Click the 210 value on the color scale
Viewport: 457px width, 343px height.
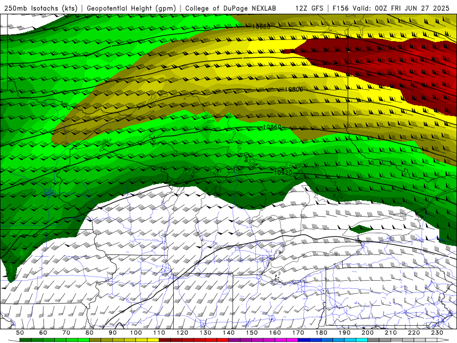coord(391,333)
